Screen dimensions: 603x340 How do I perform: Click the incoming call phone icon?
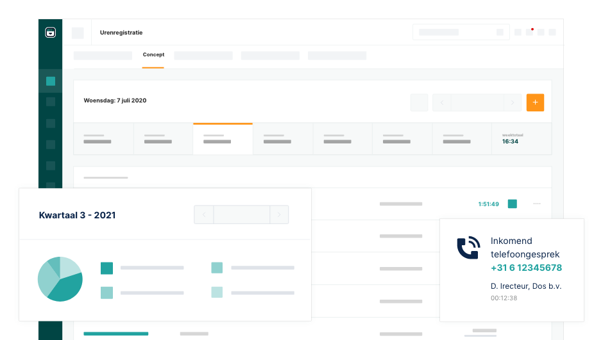click(x=468, y=248)
